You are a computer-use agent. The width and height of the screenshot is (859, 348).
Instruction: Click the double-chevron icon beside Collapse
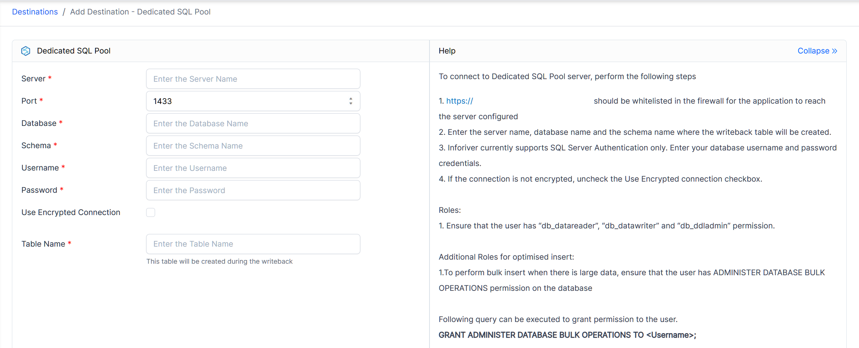(834, 51)
